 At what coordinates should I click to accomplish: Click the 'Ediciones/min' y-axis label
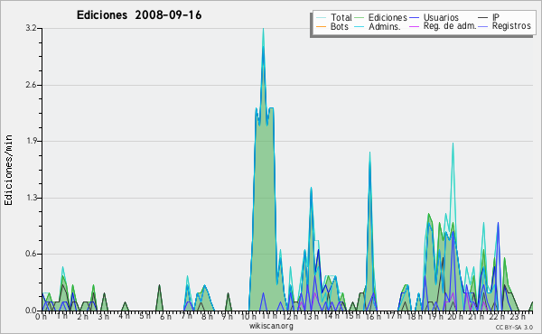point(8,170)
